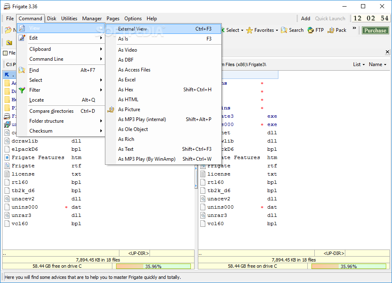This screenshot has height=283, width=392.
Task: Click the left panel File tab icon
Action: (x=5, y=53)
